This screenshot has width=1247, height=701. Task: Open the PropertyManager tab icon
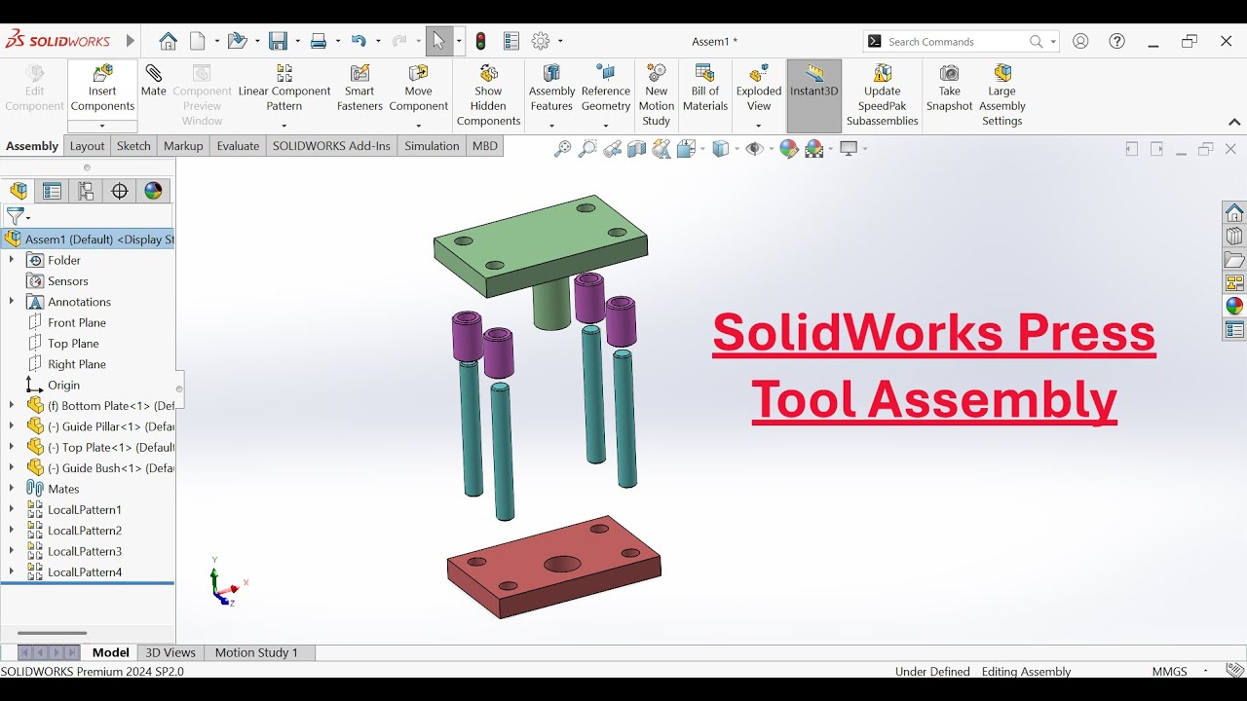click(x=52, y=191)
